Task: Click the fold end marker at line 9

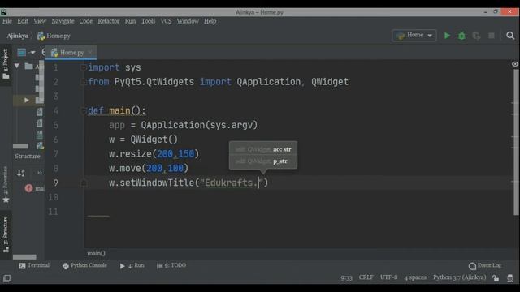Action: 84,182
